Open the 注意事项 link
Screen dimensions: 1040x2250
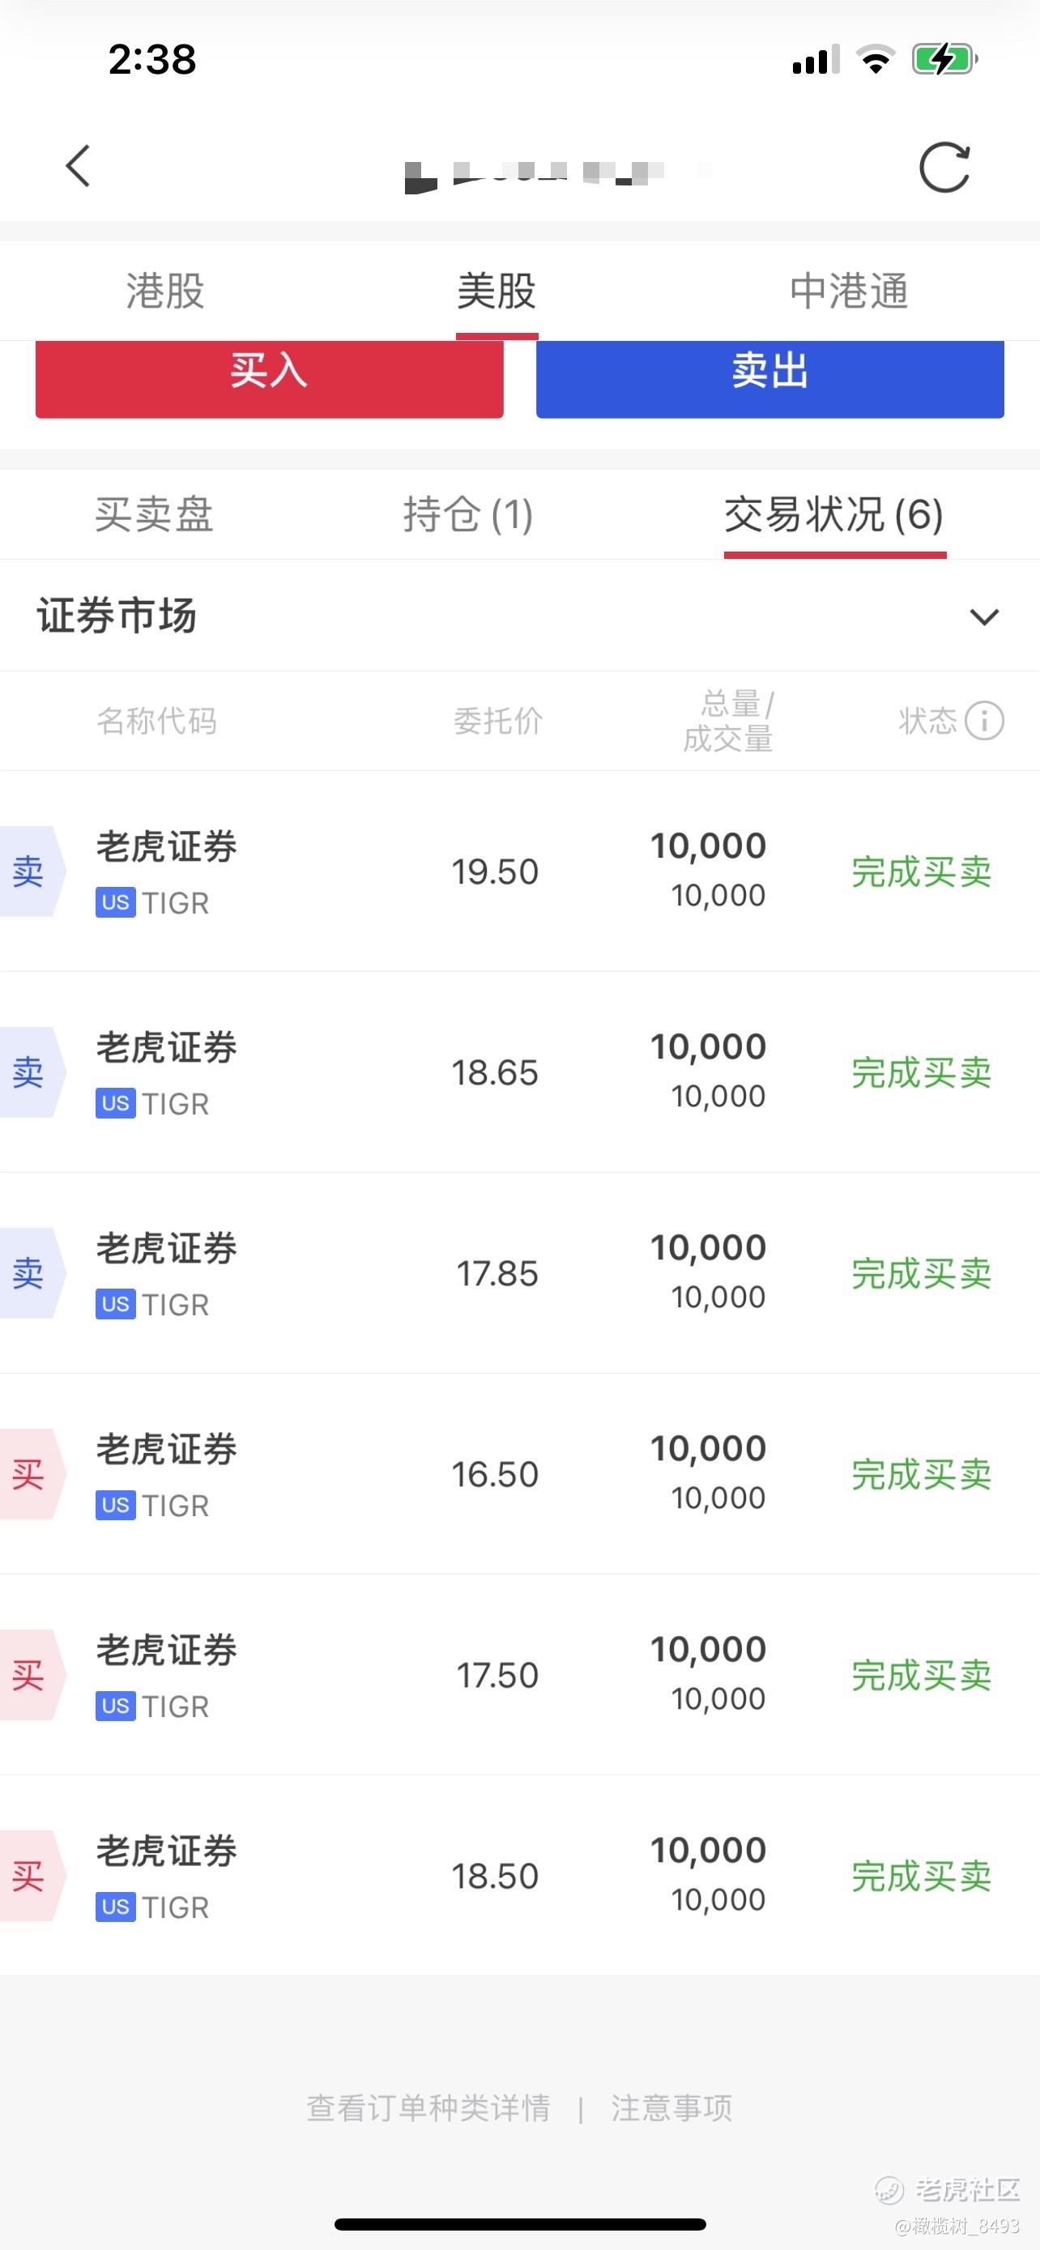coord(671,2108)
